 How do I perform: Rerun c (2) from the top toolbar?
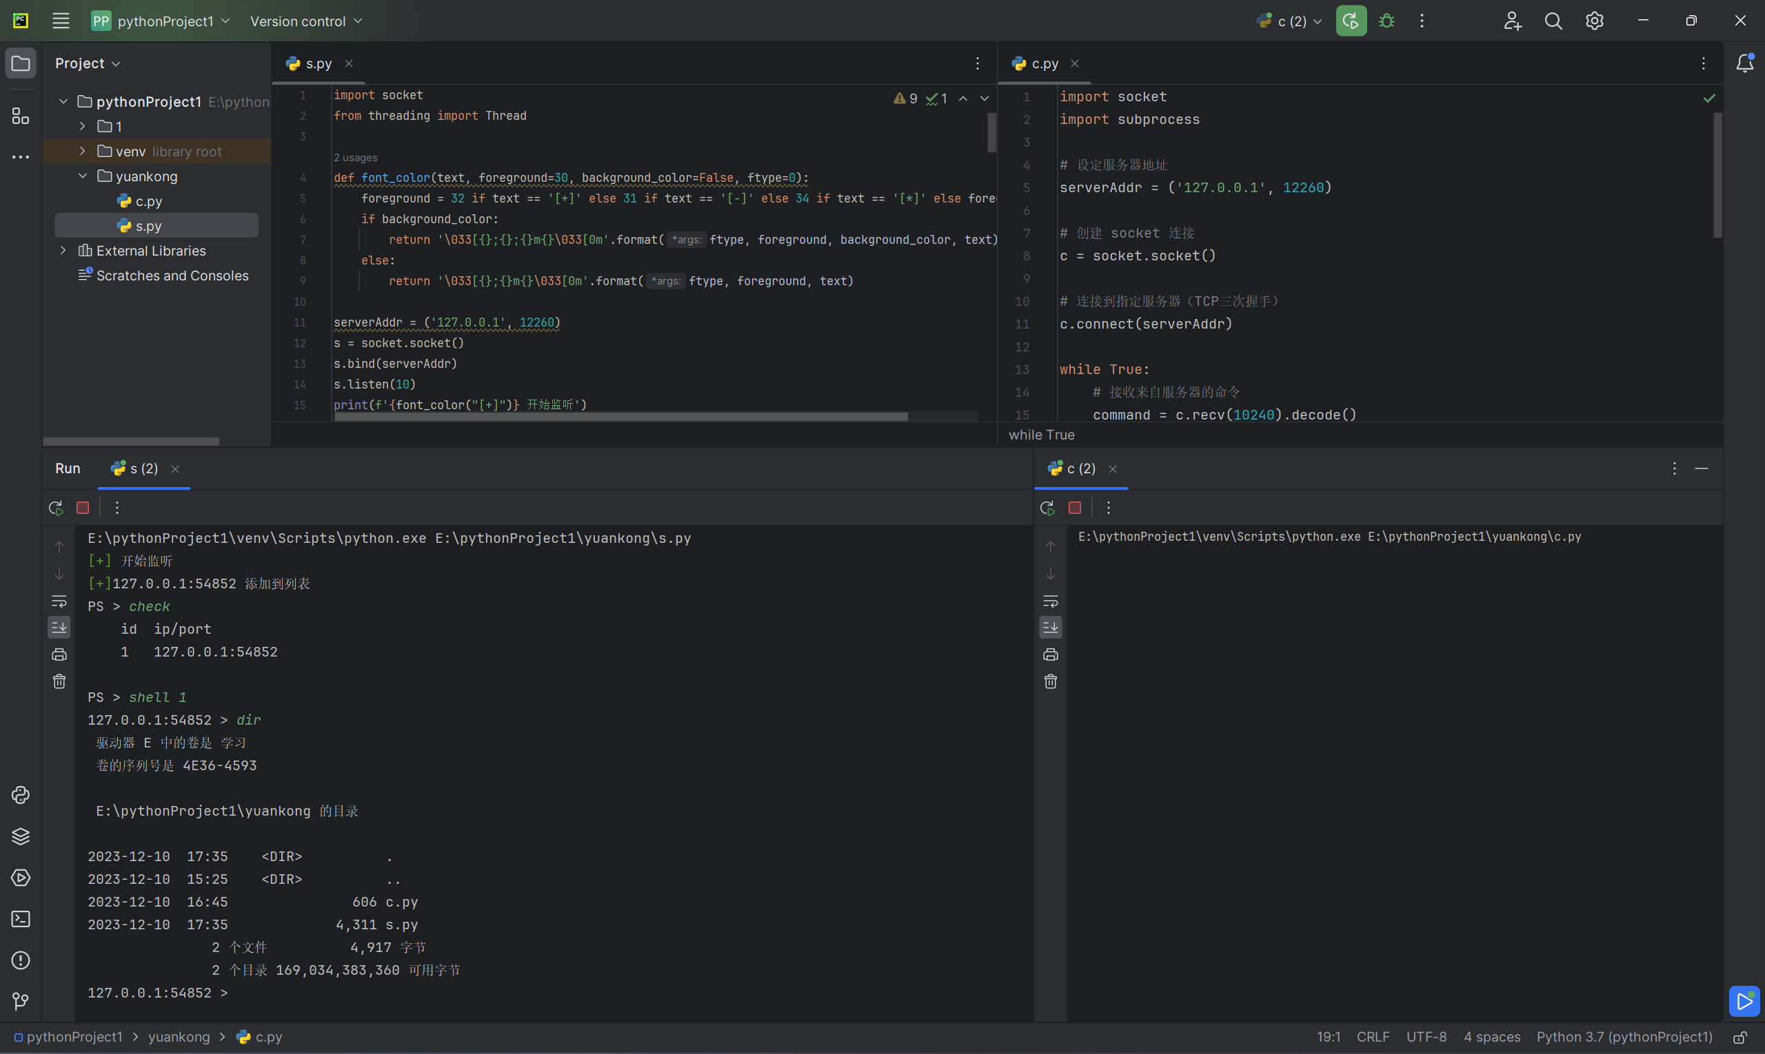tap(1351, 21)
